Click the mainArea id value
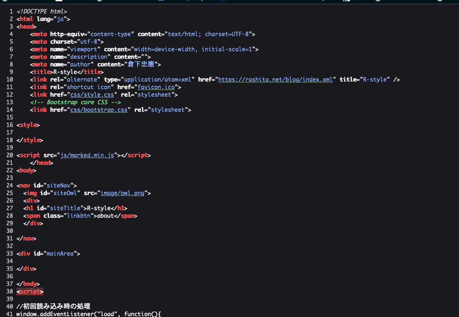The height and width of the screenshot is (317, 459). pos(60,254)
